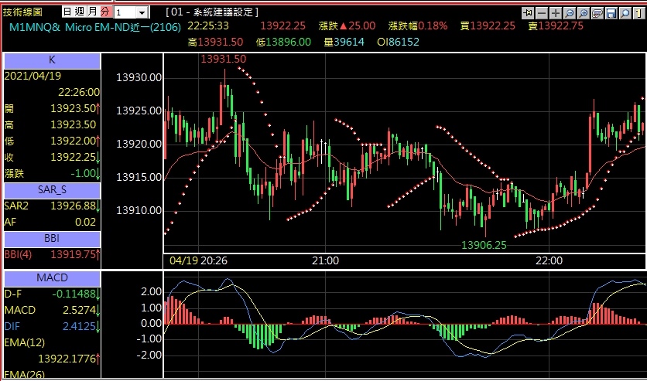Click bid price 買 13922.25
Image resolution: width=647 pixels, height=381 pixels.
click(488, 26)
